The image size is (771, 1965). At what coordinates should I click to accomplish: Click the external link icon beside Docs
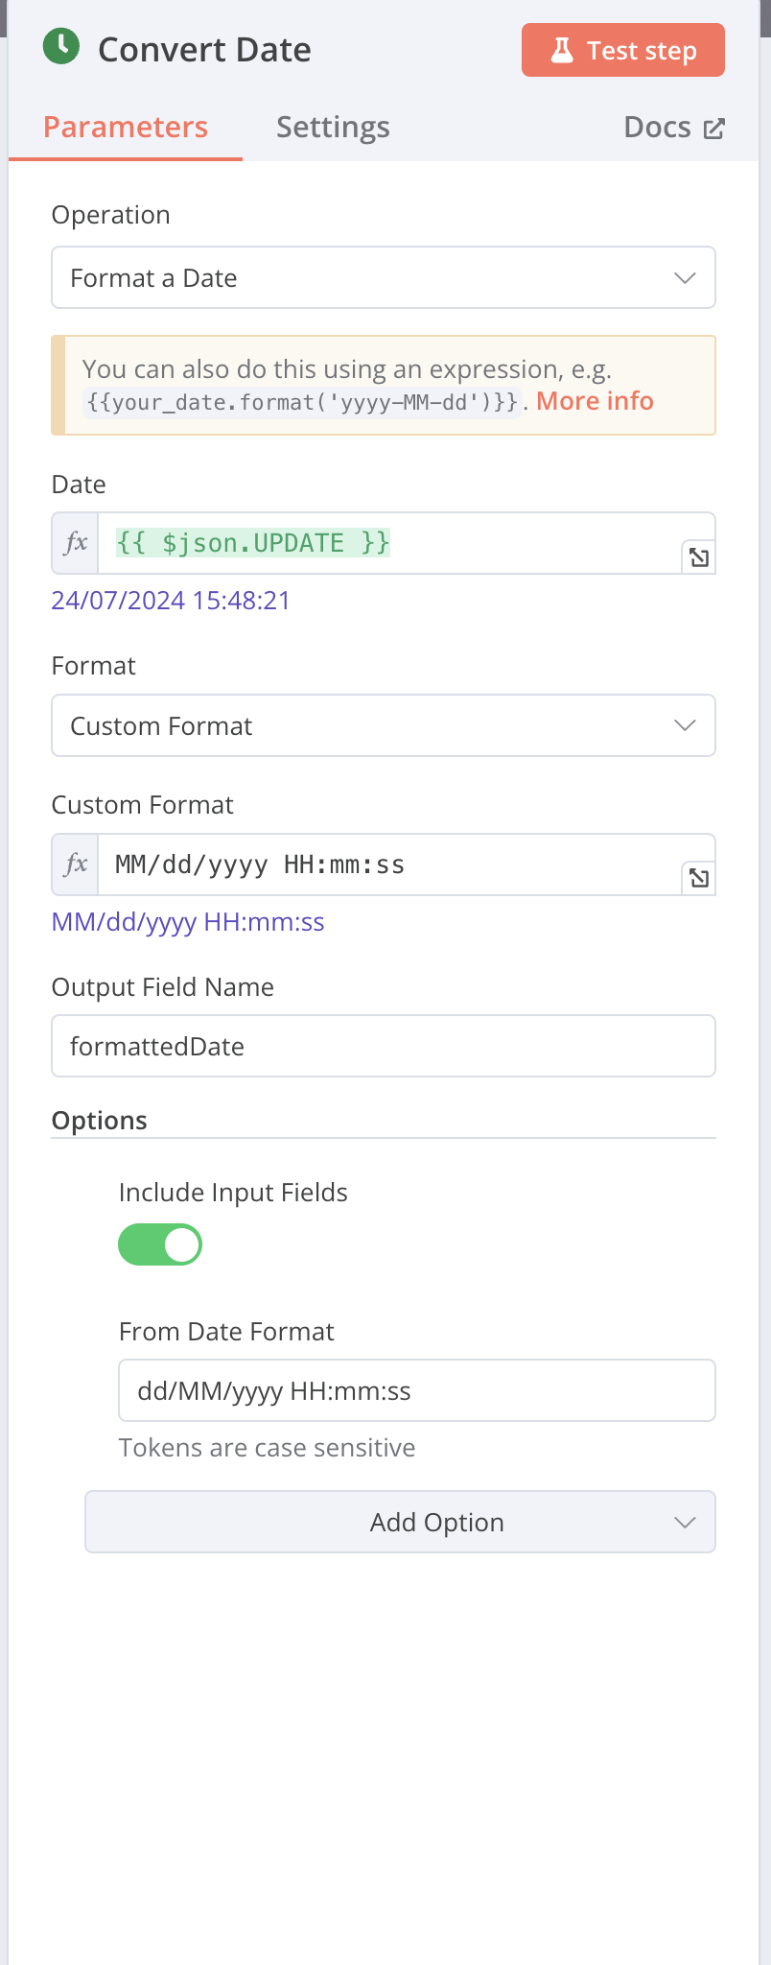click(x=713, y=129)
